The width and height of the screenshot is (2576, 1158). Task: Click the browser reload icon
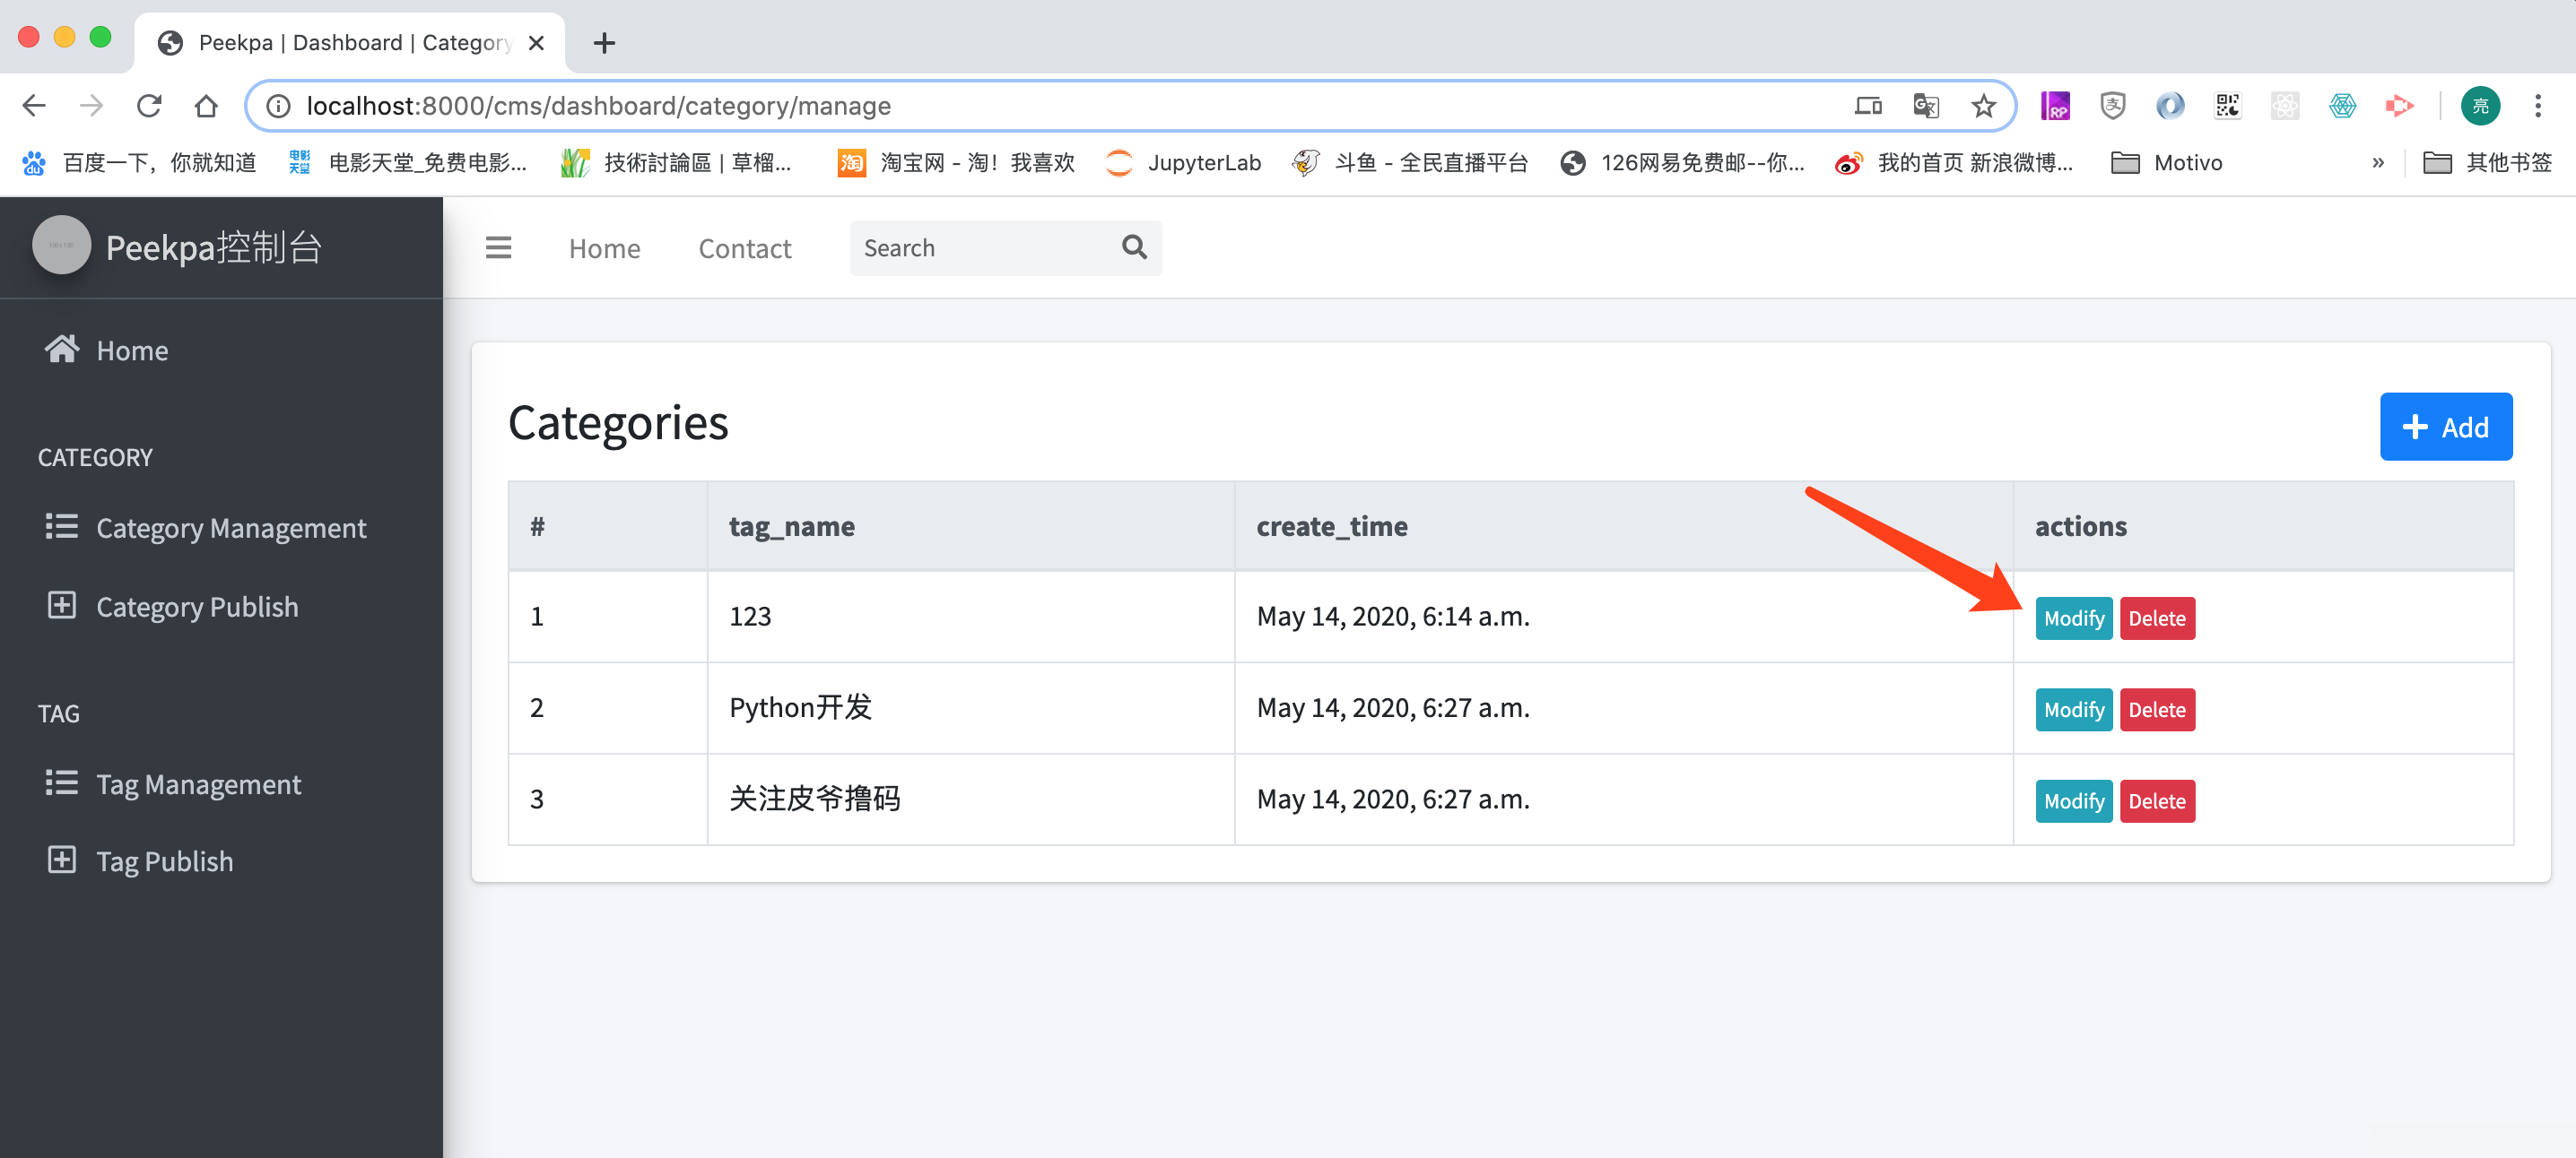click(x=149, y=106)
